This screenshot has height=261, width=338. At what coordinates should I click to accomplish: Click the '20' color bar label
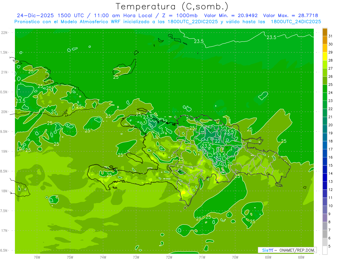click(x=331, y=125)
